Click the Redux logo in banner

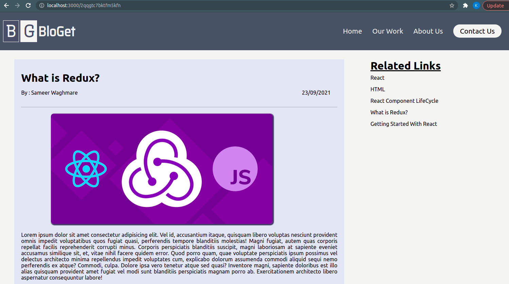162,169
